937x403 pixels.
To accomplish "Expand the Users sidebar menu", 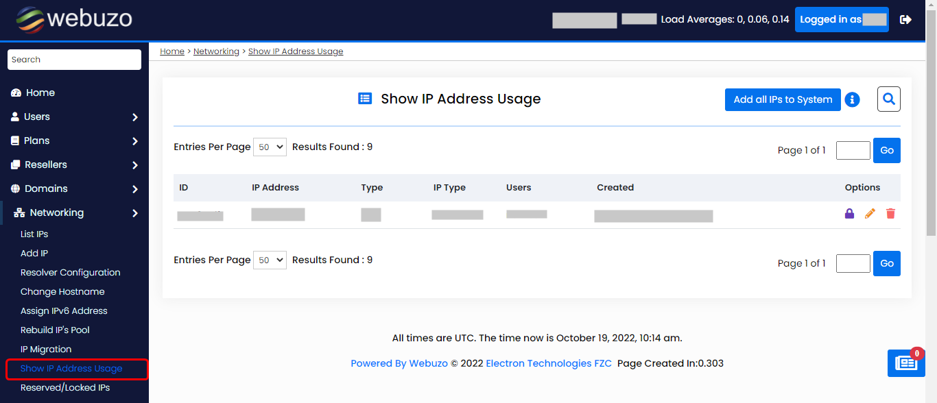I will [74, 117].
